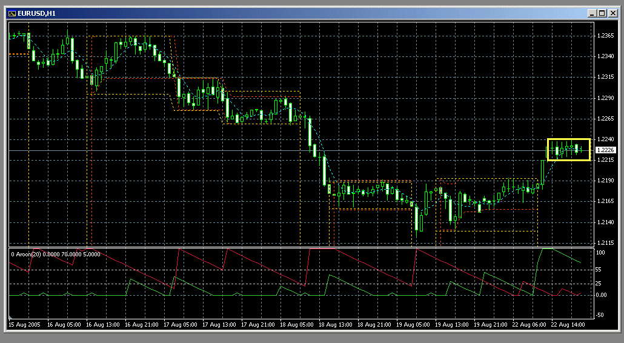This screenshot has height=343, width=624.
Task: Close the EURUSD,H1 chart window
Action: [x=611, y=13]
